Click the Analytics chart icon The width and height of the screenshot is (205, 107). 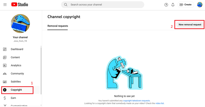point(5,66)
